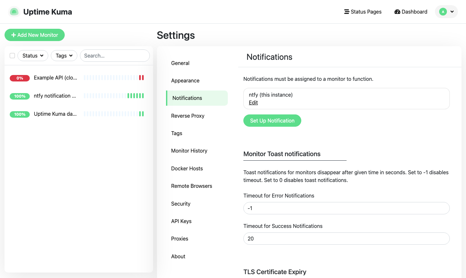Click the Add New Monitor button

35,35
